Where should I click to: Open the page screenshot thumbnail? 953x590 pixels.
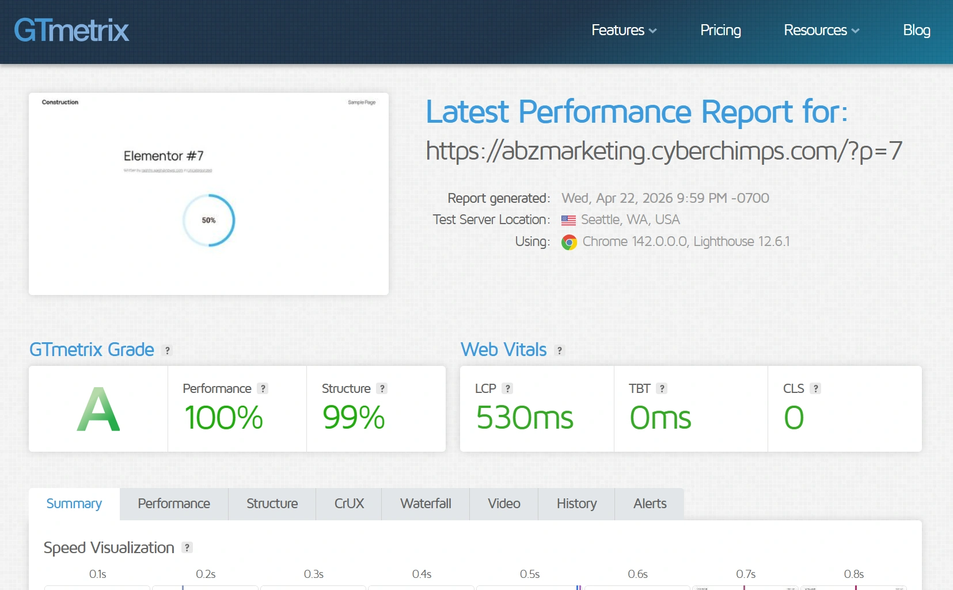point(208,194)
